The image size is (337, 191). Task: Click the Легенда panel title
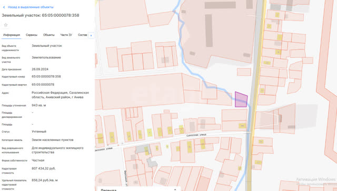coord(108,190)
